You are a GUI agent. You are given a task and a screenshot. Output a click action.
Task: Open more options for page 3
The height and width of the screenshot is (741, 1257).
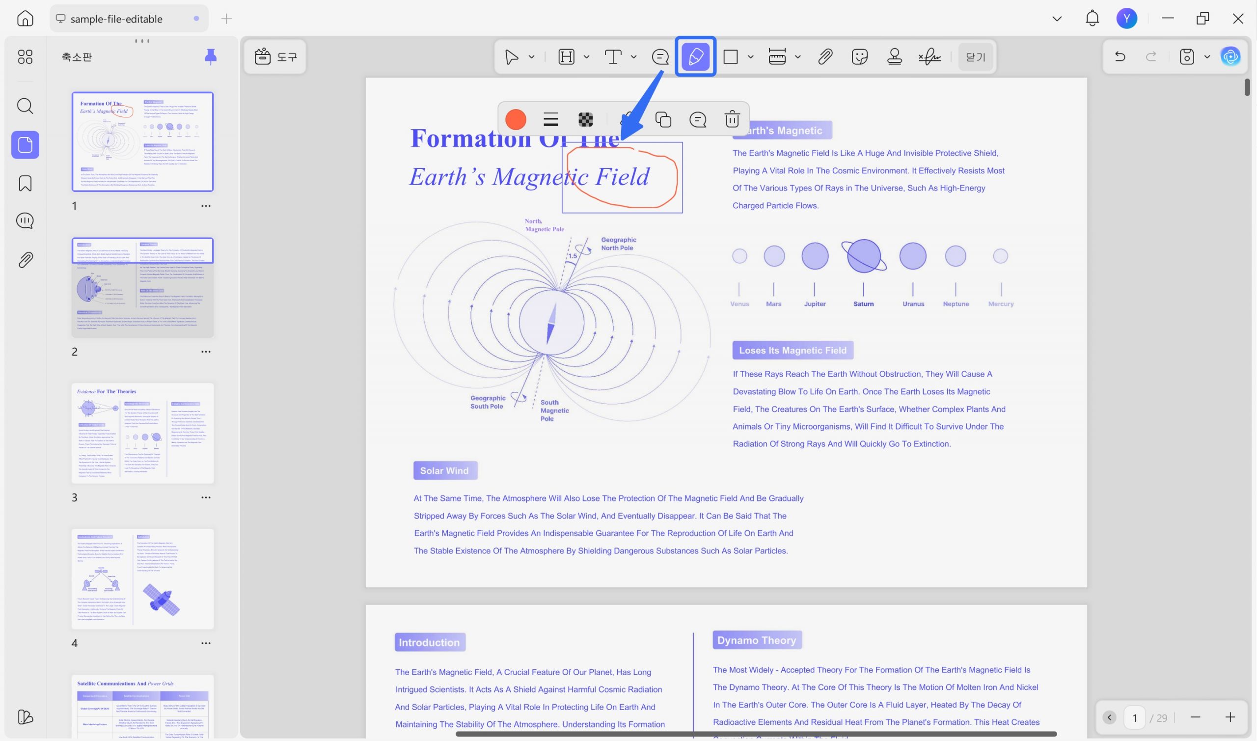coord(206,497)
